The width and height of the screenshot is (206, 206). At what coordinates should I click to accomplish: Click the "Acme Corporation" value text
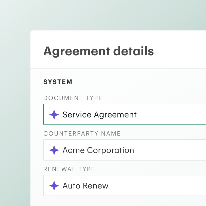point(98,150)
